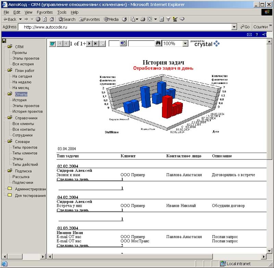Click the IE Home toolbar icon

click(52, 20)
